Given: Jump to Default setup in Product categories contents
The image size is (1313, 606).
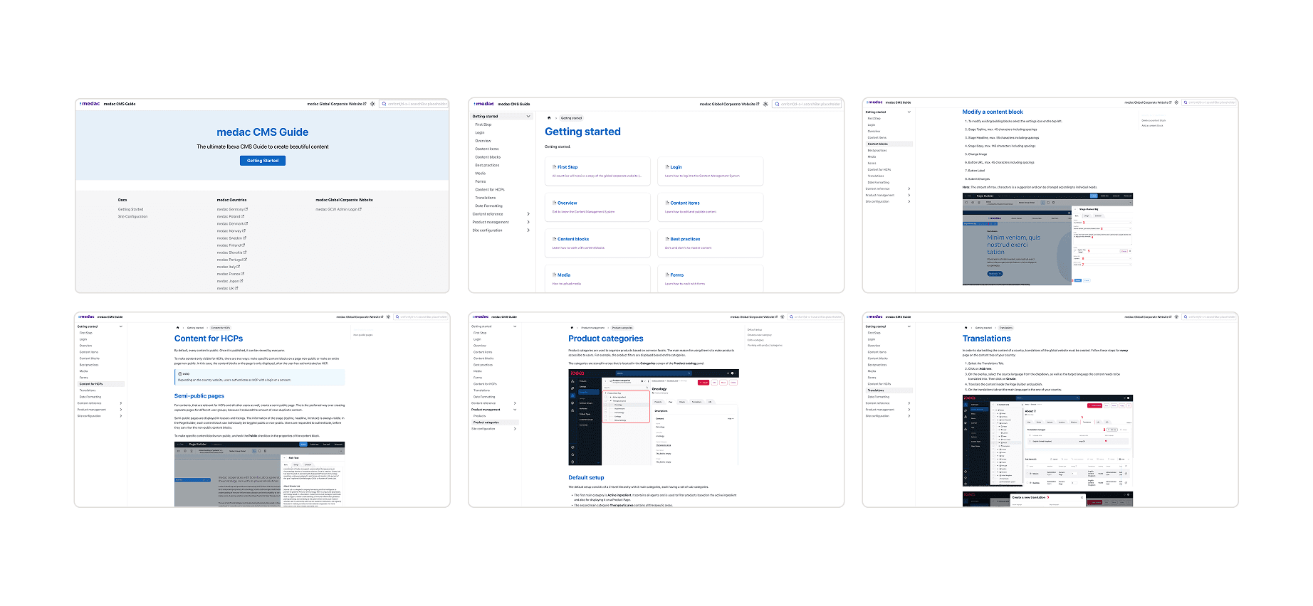Looking at the screenshot, I should coord(755,330).
